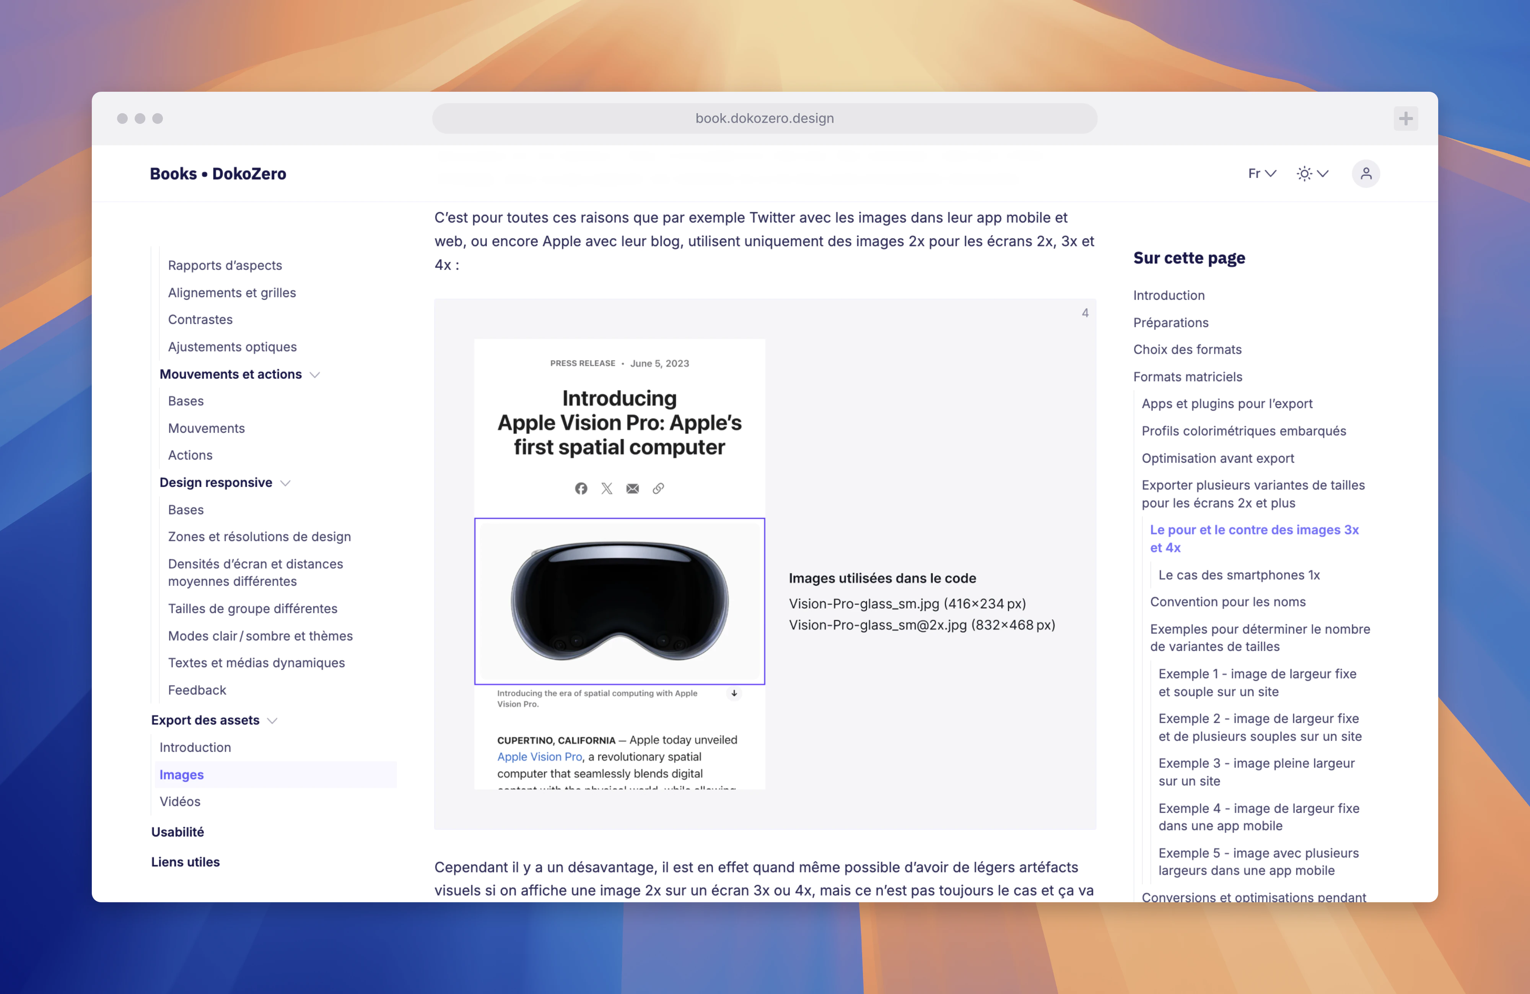Open Contrastes in the sidebar
This screenshot has width=1530, height=994.
[200, 319]
